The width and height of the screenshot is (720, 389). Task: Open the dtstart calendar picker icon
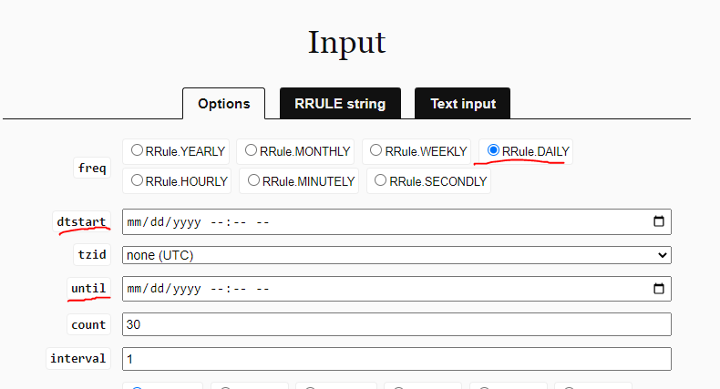658,221
